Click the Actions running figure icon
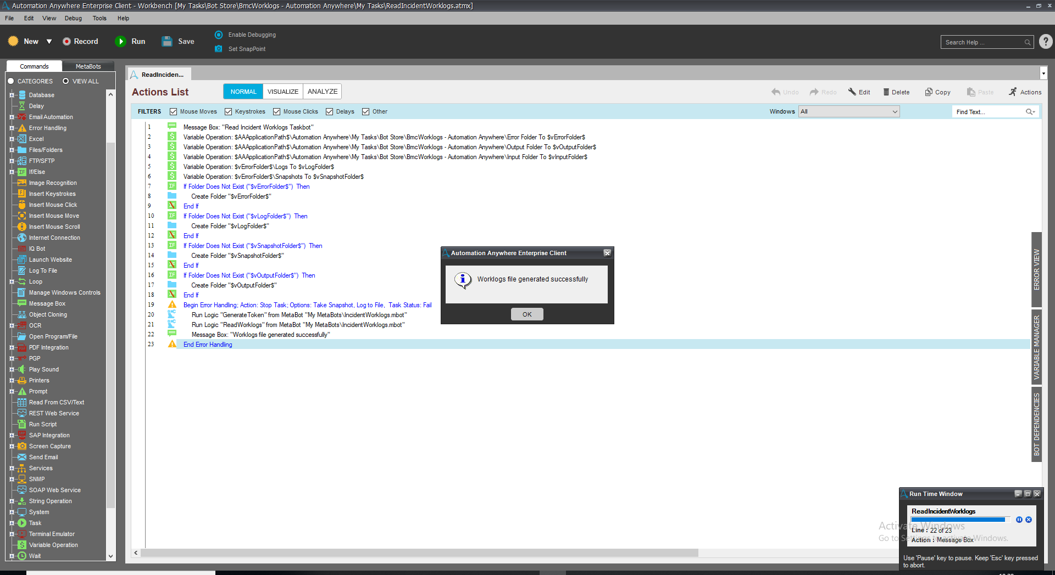This screenshot has height=575, width=1055. [1013, 92]
